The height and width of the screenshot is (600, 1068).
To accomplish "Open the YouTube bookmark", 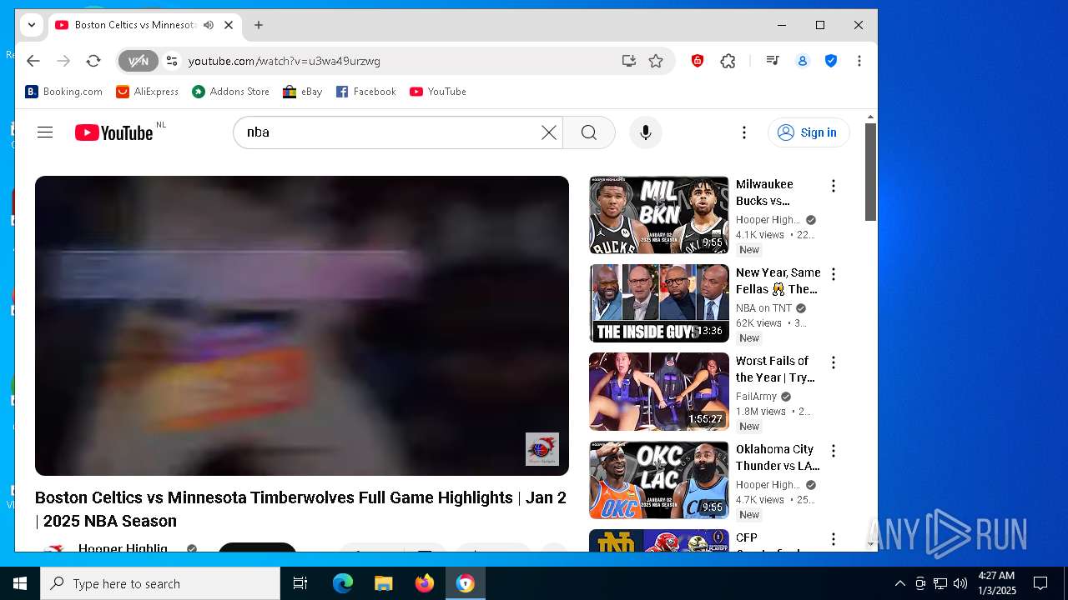I will [x=438, y=92].
